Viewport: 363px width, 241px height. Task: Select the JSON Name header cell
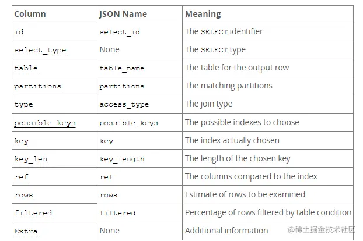click(140, 14)
